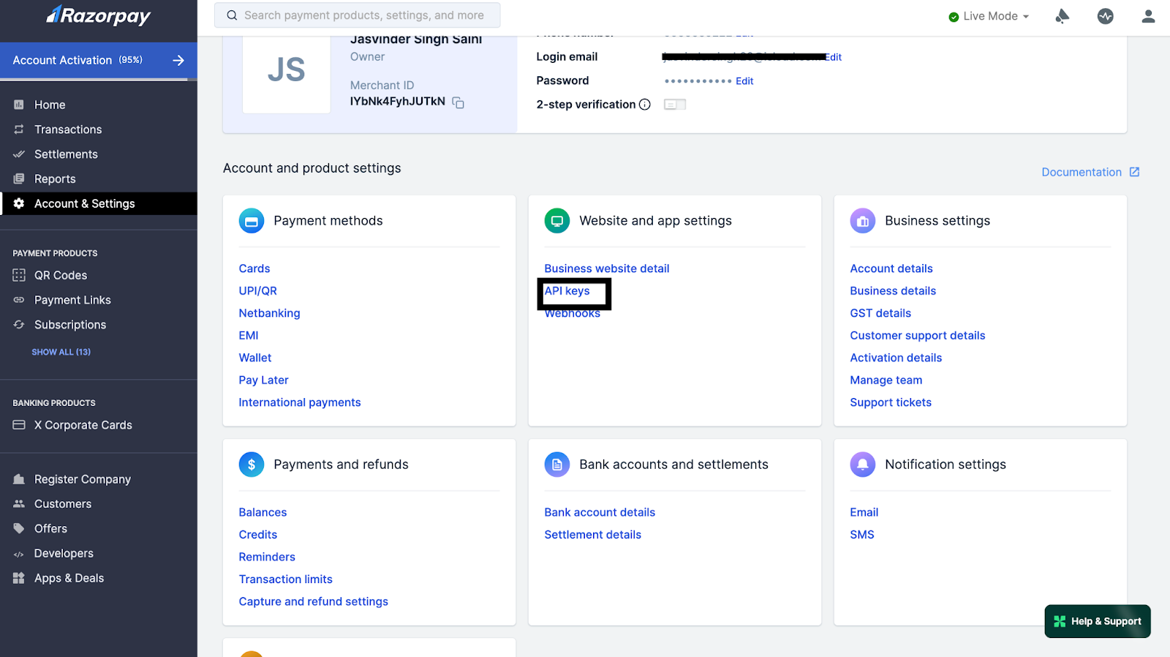
Task: Click the 2-step verification info icon
Action: coord(645,105)
